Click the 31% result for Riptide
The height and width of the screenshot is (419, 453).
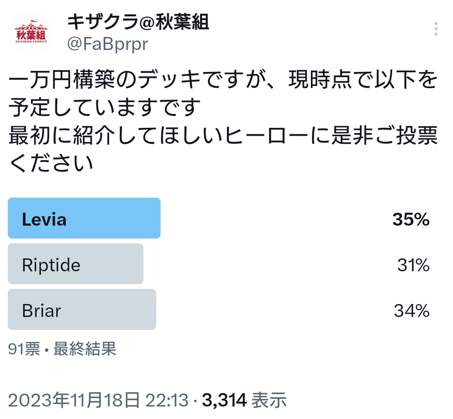[x=413, y=264]
